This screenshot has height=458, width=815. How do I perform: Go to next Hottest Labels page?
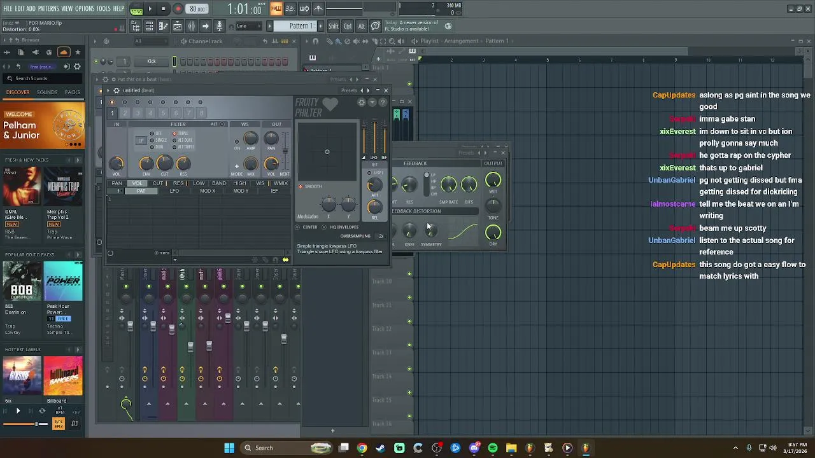[x=77, y=349]
